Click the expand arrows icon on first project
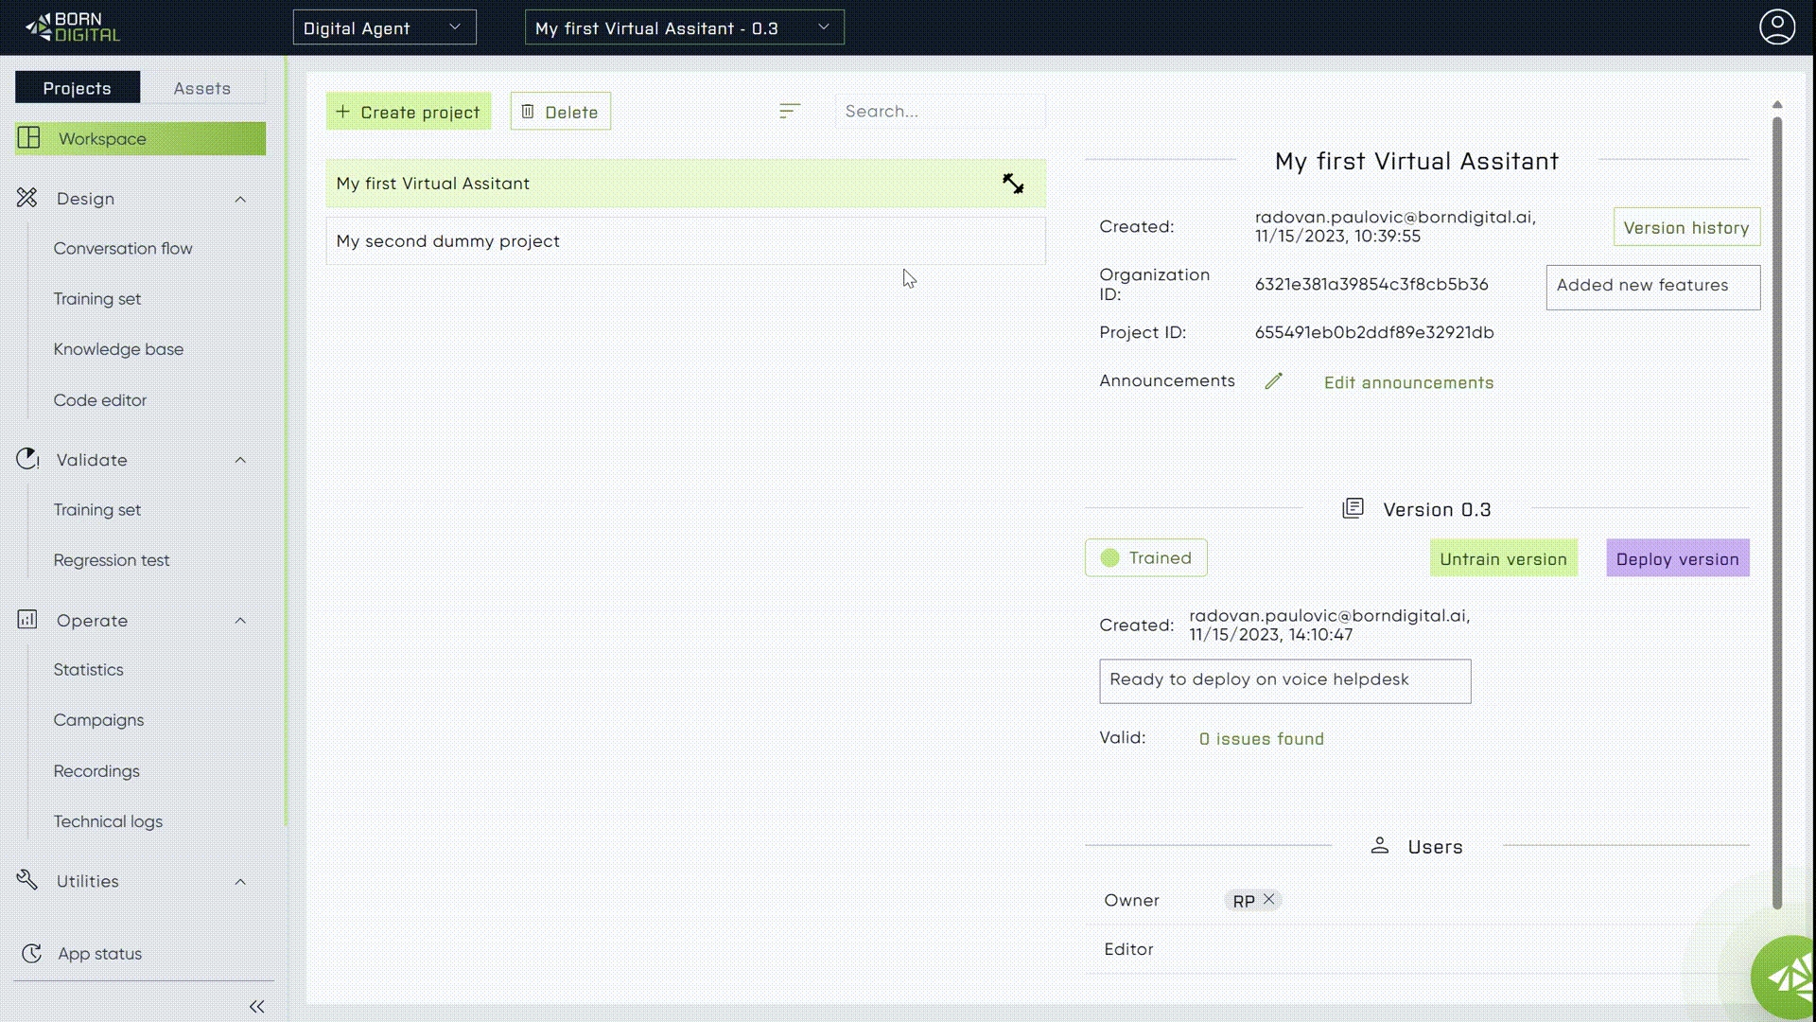Screen dimensions: 1816x1022 (1013, 184)
